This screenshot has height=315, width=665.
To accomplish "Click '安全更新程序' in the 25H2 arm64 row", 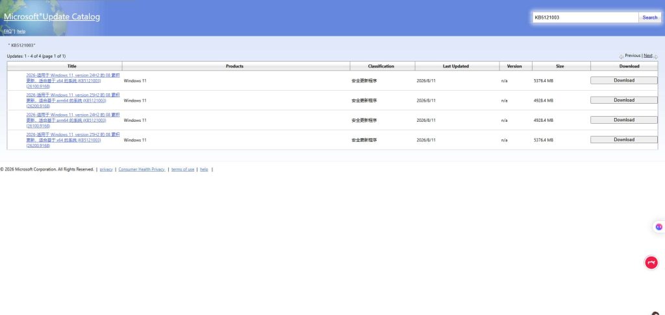I will (364, 100).
